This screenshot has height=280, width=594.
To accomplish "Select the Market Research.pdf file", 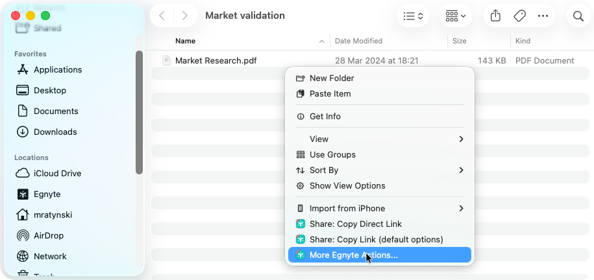I will point(216,60).
